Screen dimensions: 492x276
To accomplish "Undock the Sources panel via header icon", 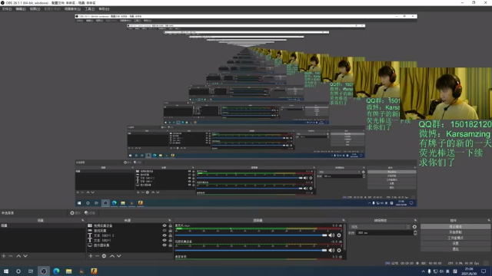I will tap(170, 220).
